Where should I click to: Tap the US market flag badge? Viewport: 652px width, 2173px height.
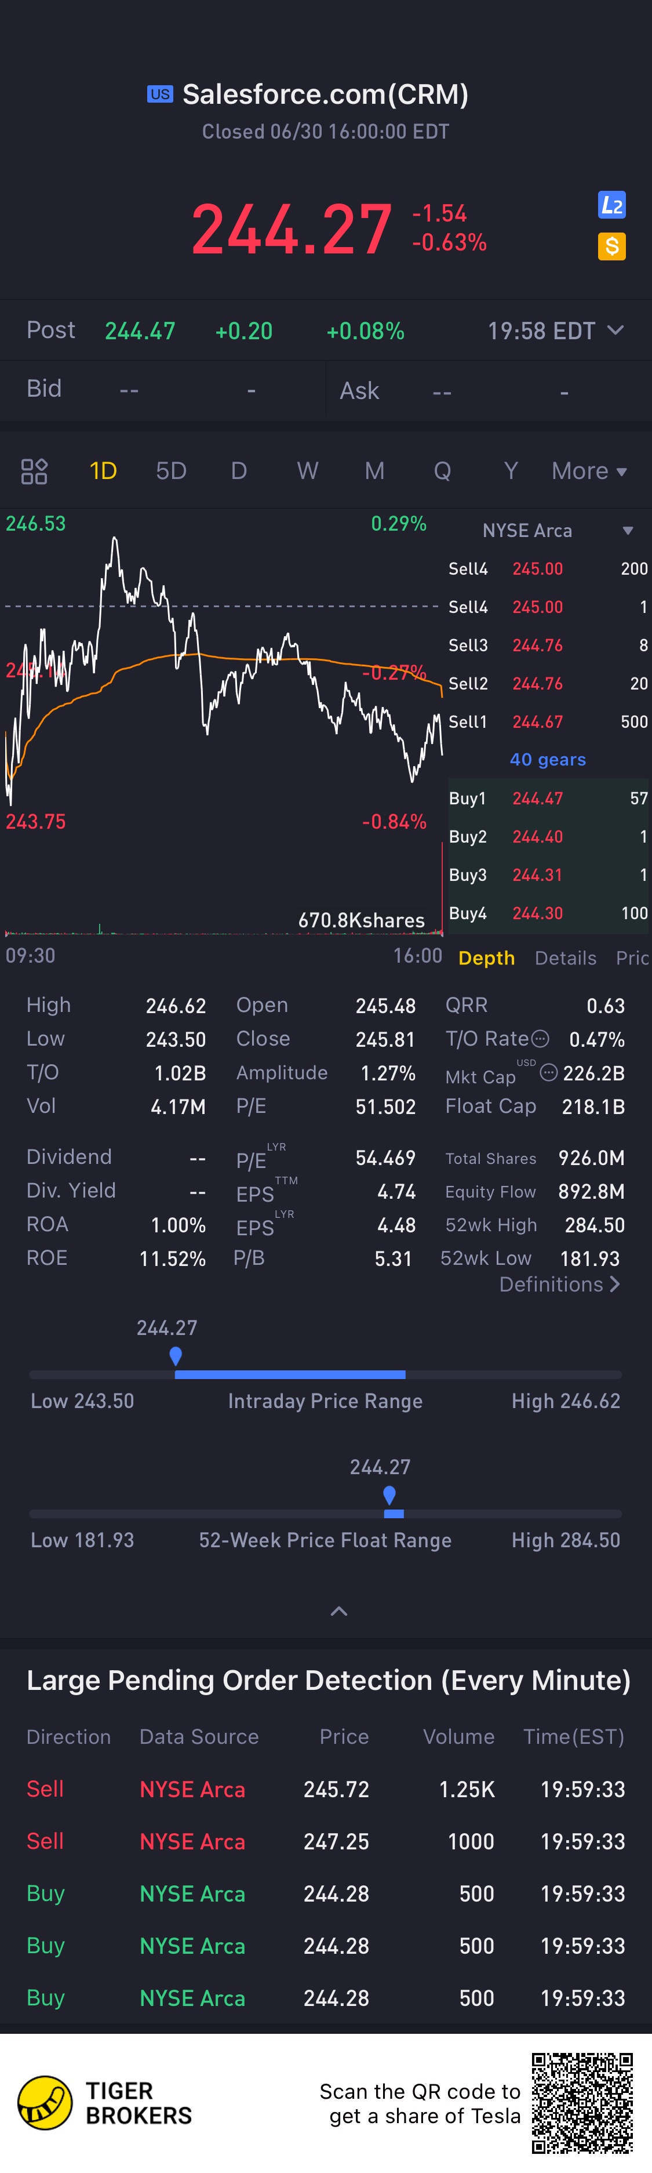(x=159, y=95)
